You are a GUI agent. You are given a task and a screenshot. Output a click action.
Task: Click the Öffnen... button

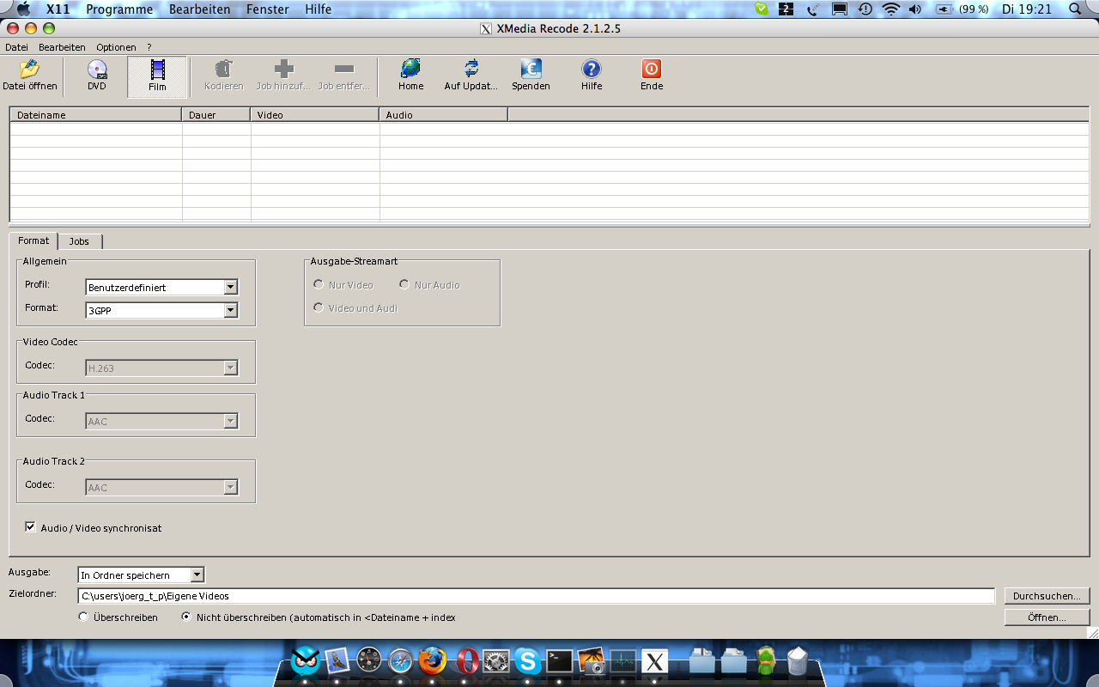click(1047, 617)
